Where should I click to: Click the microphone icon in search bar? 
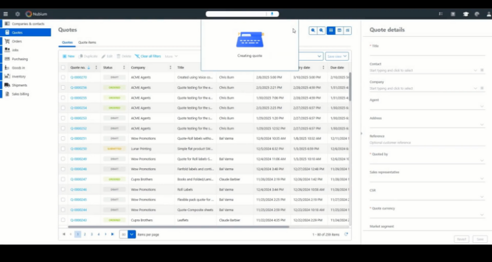tap(272, 14)
